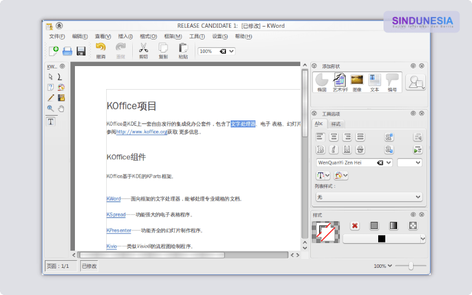Select the Text (T) tool in the toolbox
472x295 pixels.
tap(51, 122)
